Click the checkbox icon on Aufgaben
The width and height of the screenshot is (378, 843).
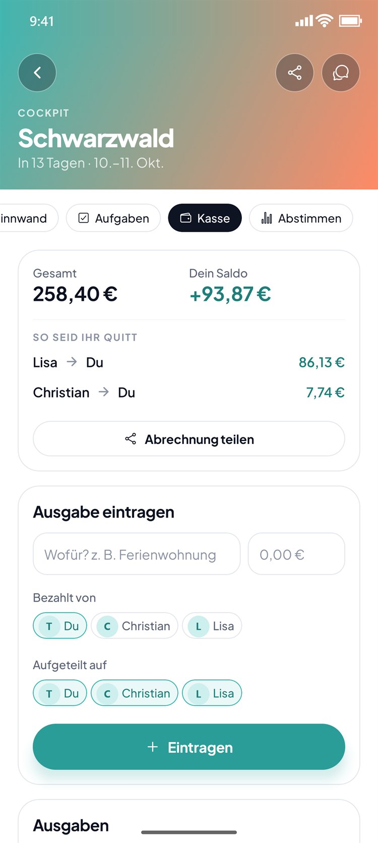tap(84, 218)
